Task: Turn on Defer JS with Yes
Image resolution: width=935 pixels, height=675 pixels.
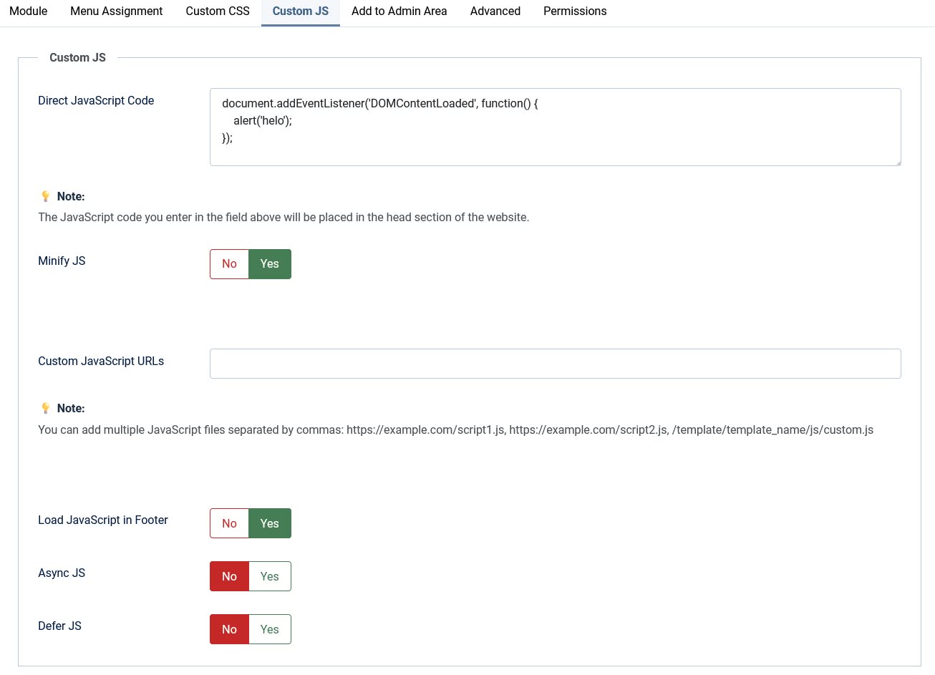Action: [x=270, y=629]
